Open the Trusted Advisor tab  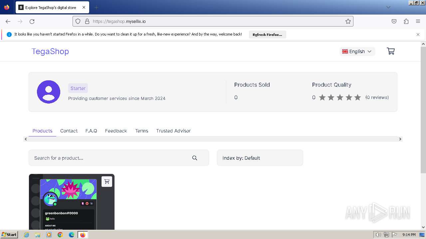[173, 131]
